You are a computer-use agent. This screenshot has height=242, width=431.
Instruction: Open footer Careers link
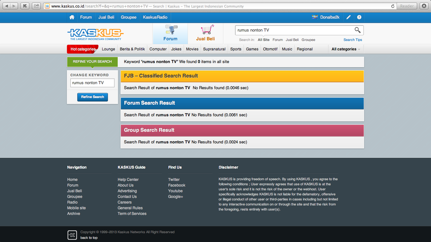point(125,202)
